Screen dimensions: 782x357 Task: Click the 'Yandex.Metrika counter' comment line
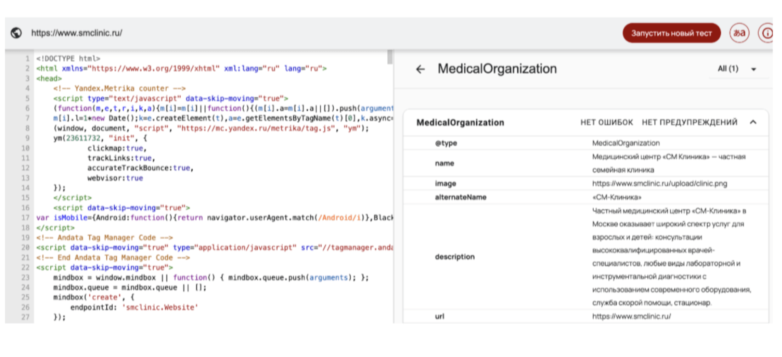click(120, 88)
